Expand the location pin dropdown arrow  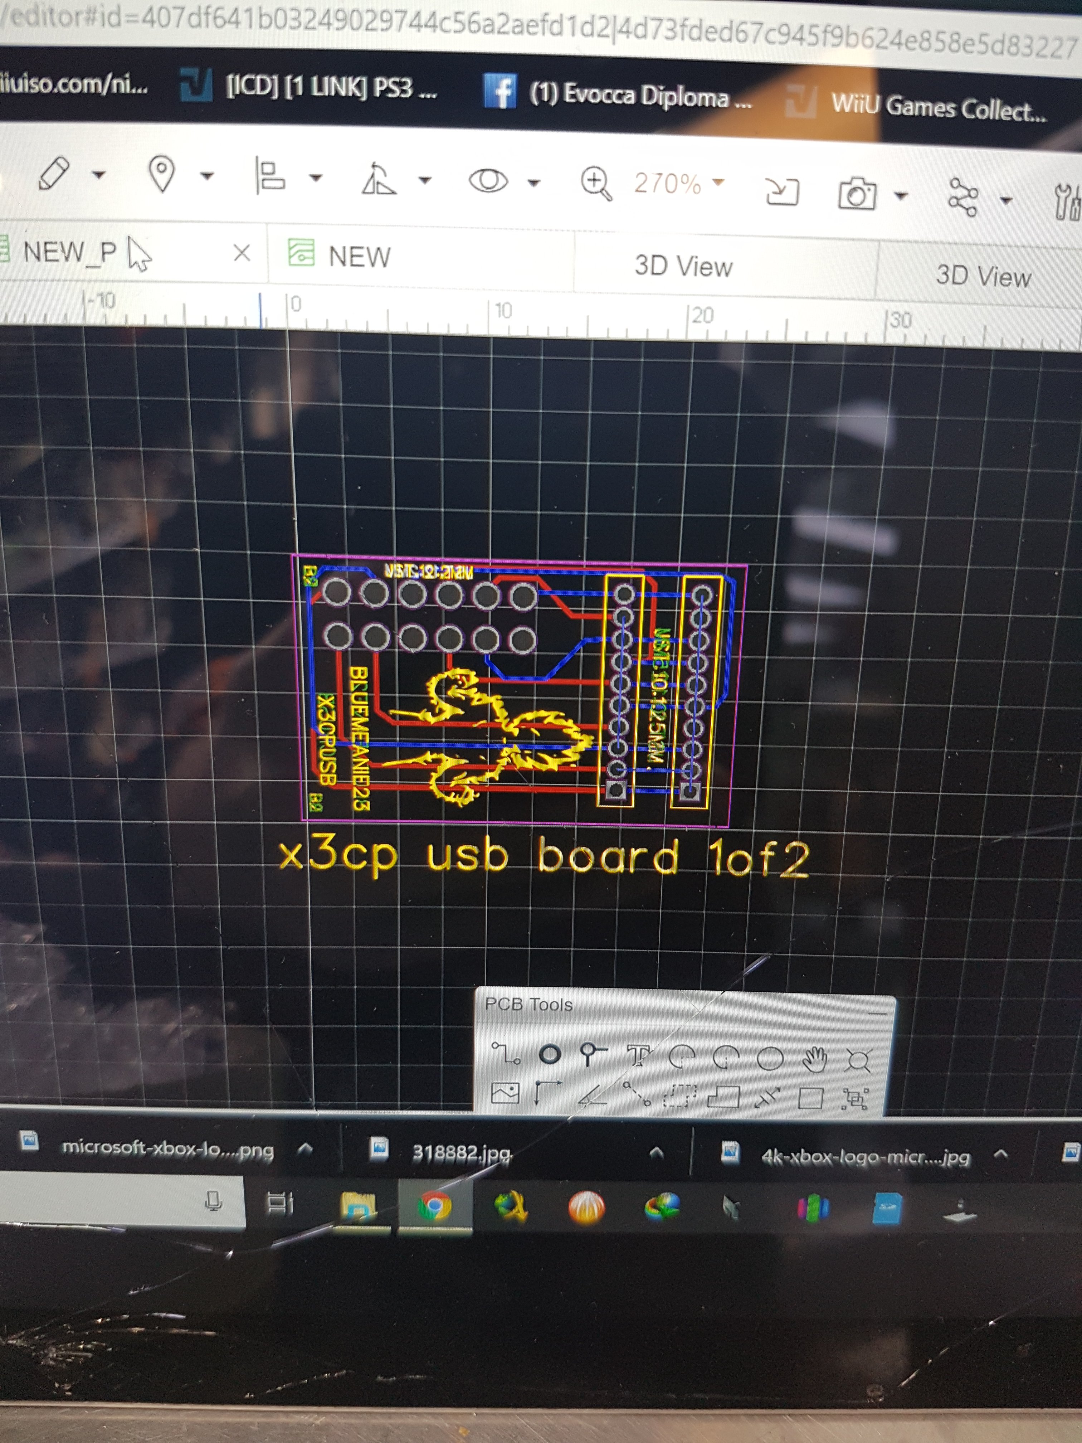pyautogui.click(x=207, y=175)
